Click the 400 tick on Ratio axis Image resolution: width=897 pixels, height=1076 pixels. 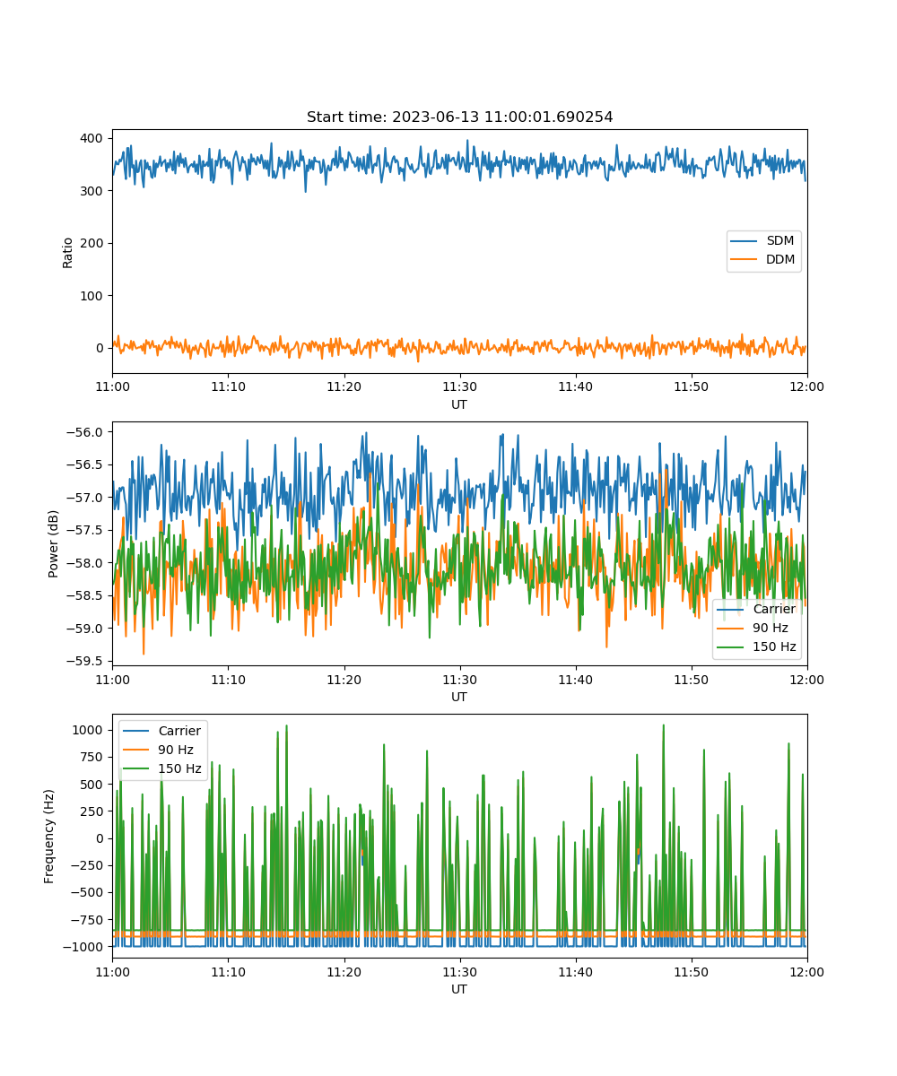coord(94,138)
